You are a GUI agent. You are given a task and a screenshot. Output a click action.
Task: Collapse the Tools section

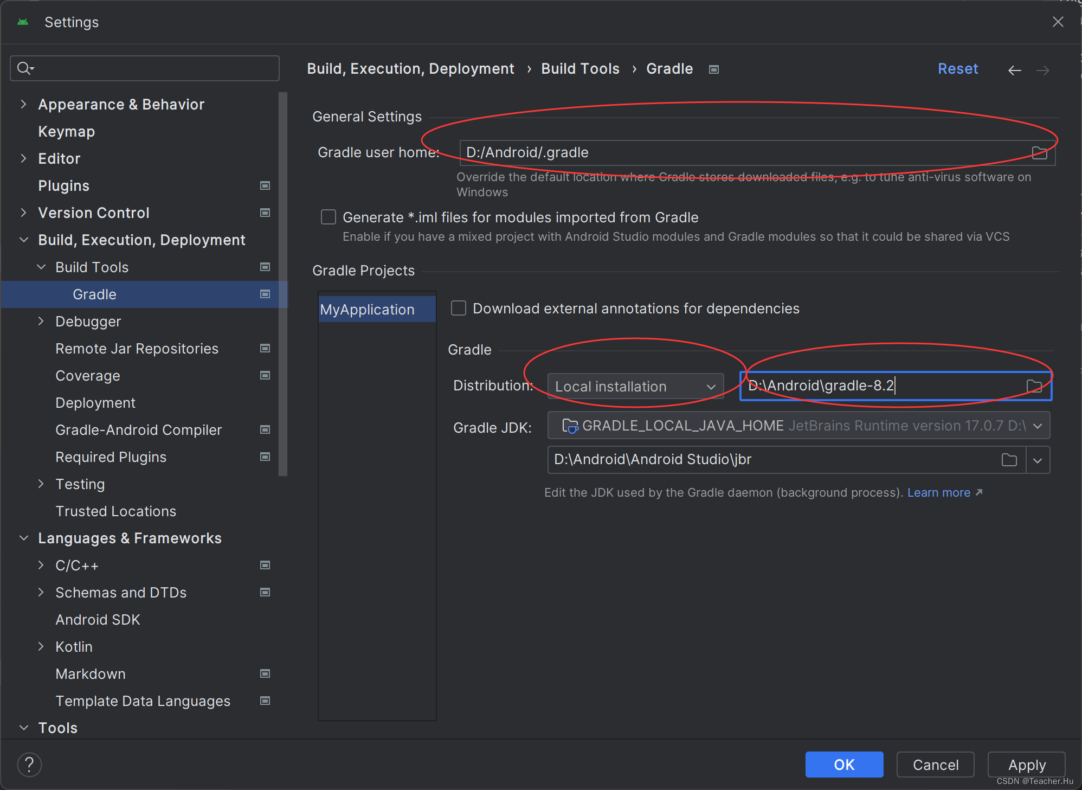pyautogui.click(x=23, y=728)
